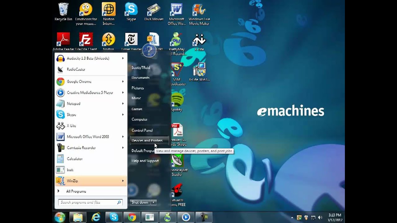
Task: Open the Times Reader desktop icon
Action: (131, 42)
